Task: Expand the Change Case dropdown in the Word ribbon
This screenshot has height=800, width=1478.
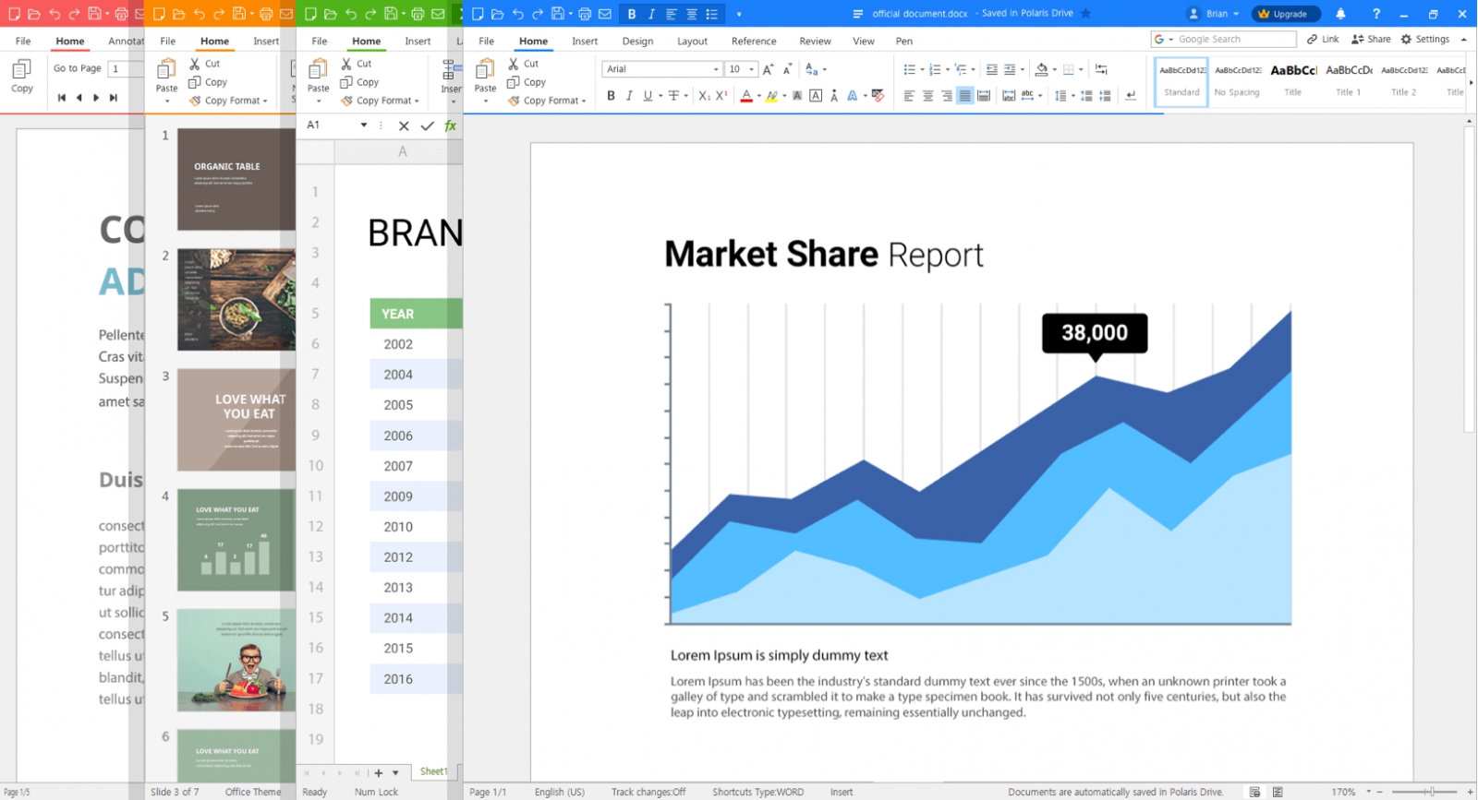Action: 824,69
